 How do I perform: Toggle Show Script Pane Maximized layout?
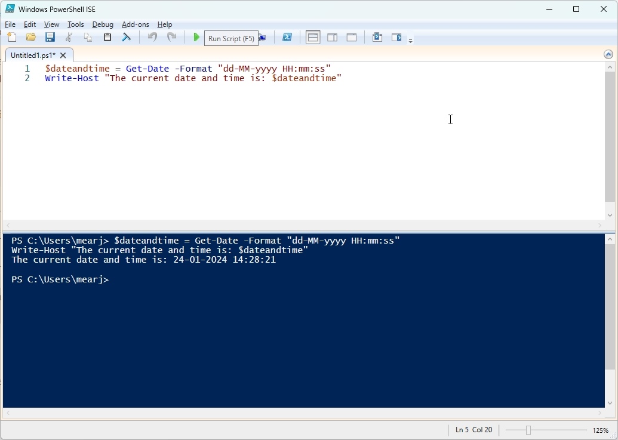point(351,37)
